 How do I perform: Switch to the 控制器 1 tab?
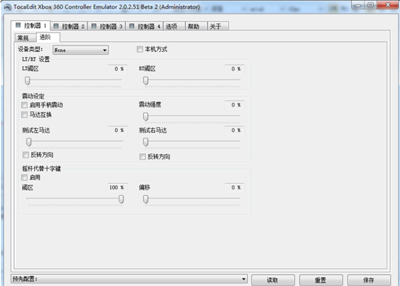pos(31,25)
